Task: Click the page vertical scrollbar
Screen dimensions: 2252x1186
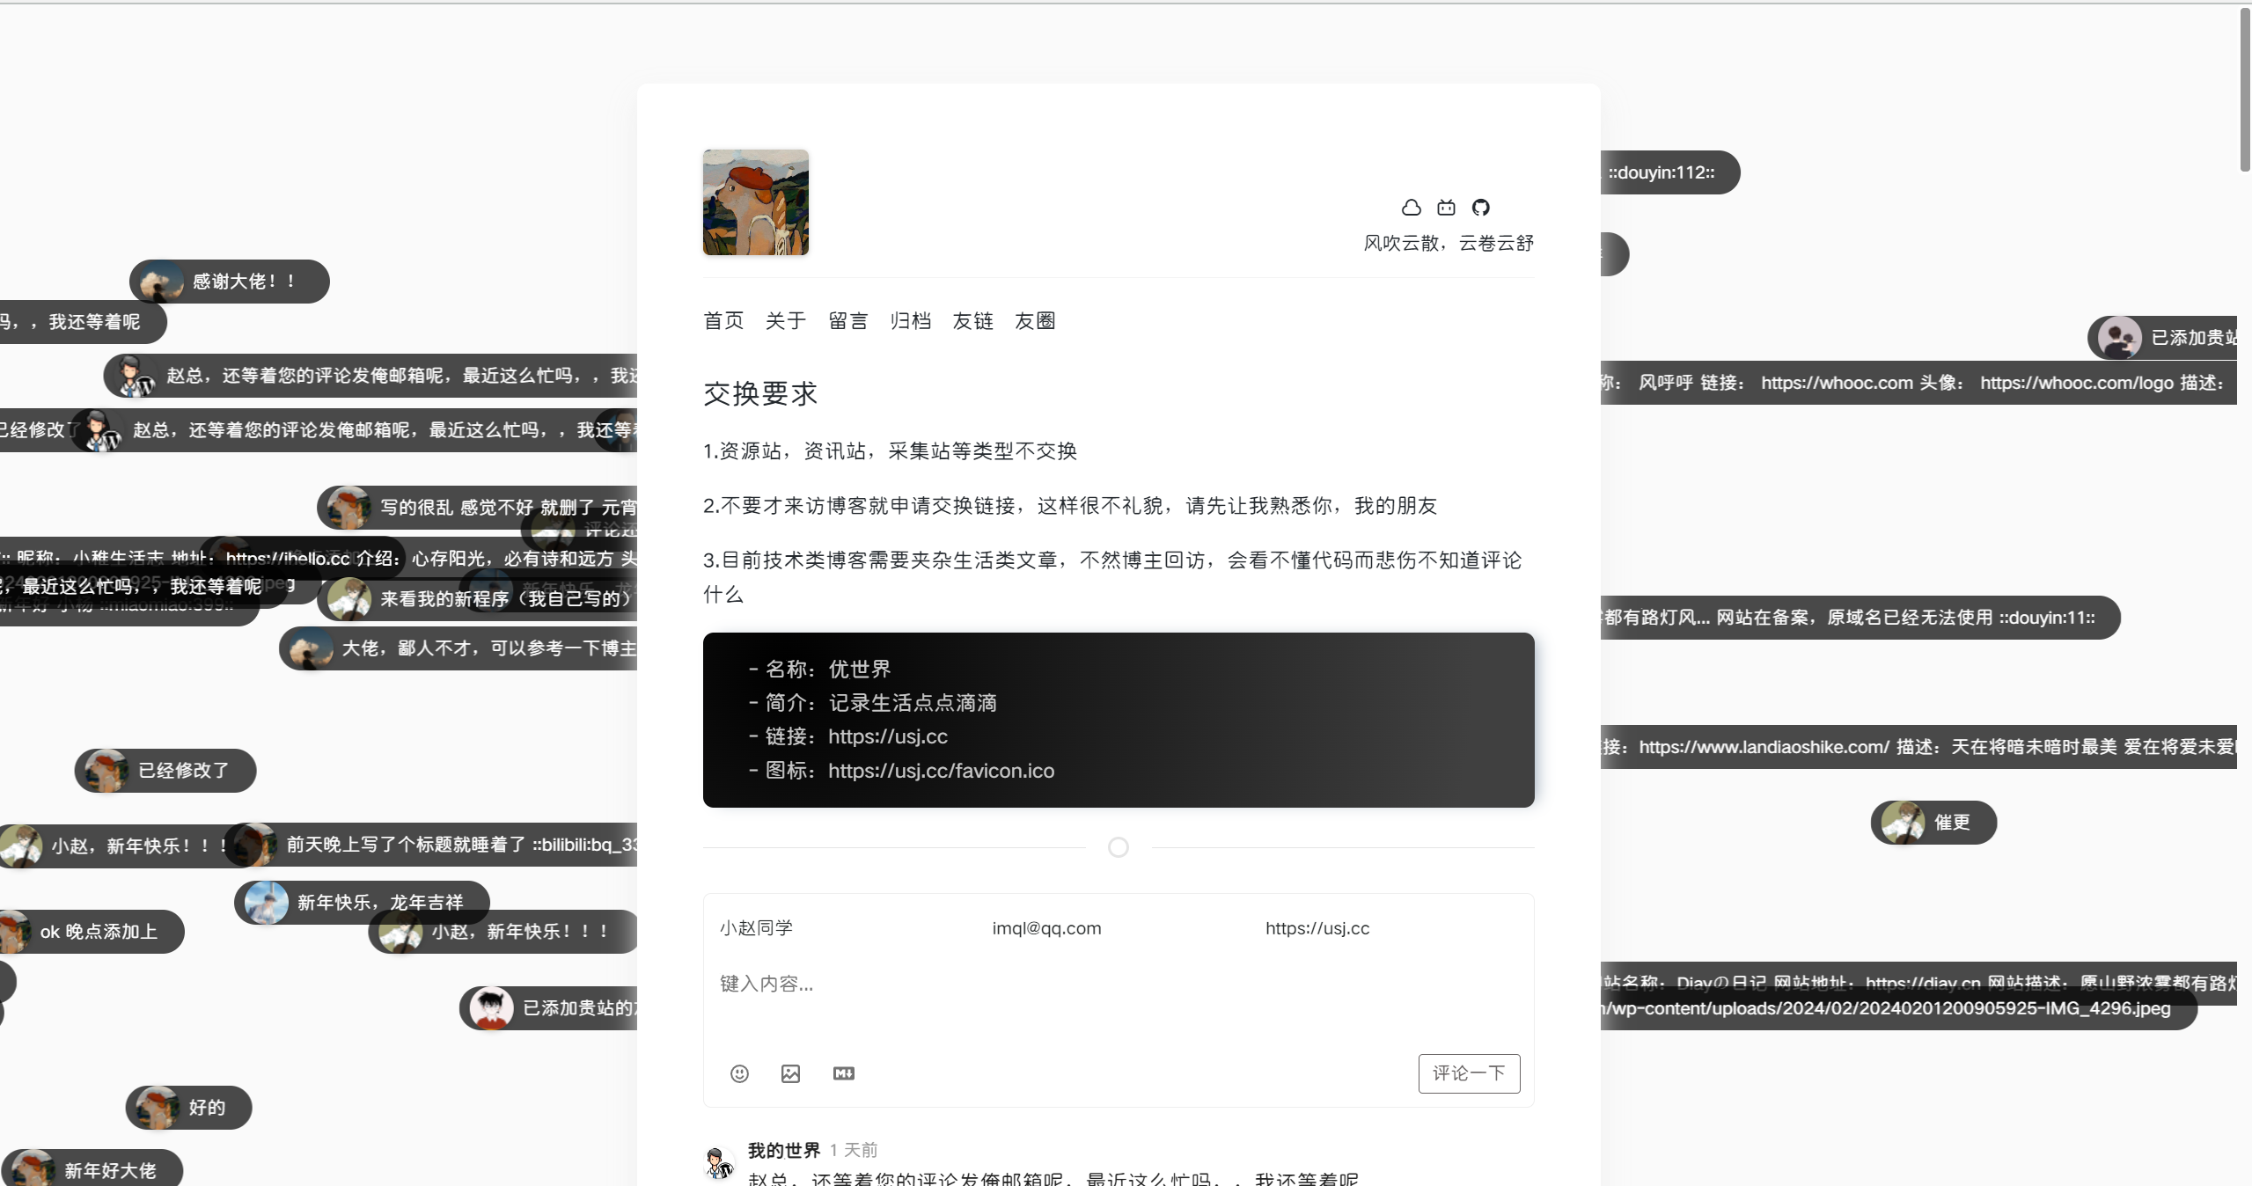Action: (x=2244, y=88)
